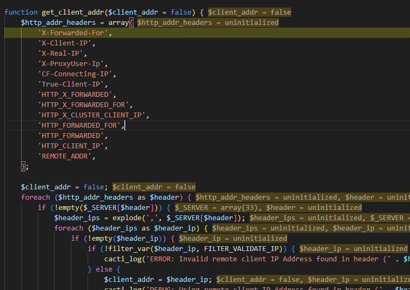The height and width of the screenshot is (290, 410).
Task: Click the $header_ips variable being assigned
Action: pos(77,218)
